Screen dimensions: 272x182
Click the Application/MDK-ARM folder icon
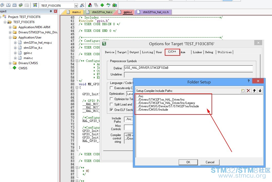point(15,27)
